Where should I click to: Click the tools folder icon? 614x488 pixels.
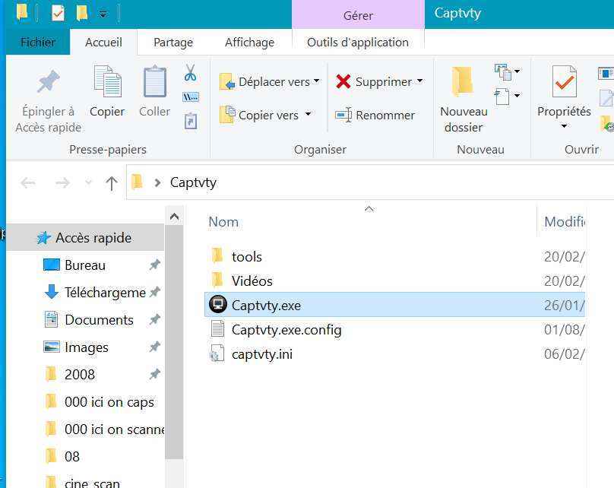pyautogui.click(x=217, y=255)
